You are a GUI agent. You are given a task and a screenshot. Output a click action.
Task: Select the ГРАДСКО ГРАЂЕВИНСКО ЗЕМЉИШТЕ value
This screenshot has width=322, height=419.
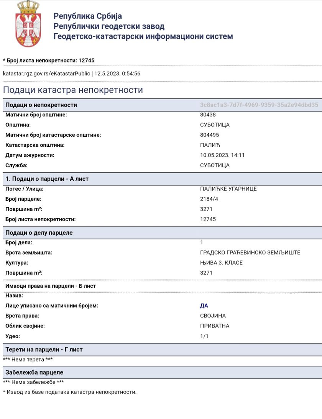point(250,252)
